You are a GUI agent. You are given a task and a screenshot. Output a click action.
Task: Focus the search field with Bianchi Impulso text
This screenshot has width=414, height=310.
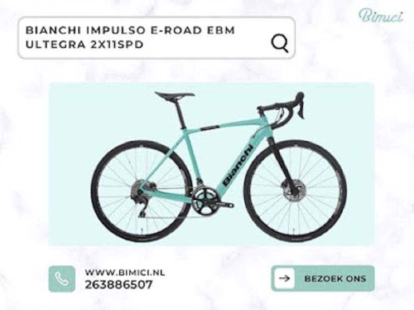click(156, 38)
